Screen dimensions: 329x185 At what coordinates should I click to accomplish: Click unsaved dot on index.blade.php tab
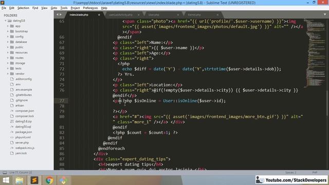click(99, 15)
